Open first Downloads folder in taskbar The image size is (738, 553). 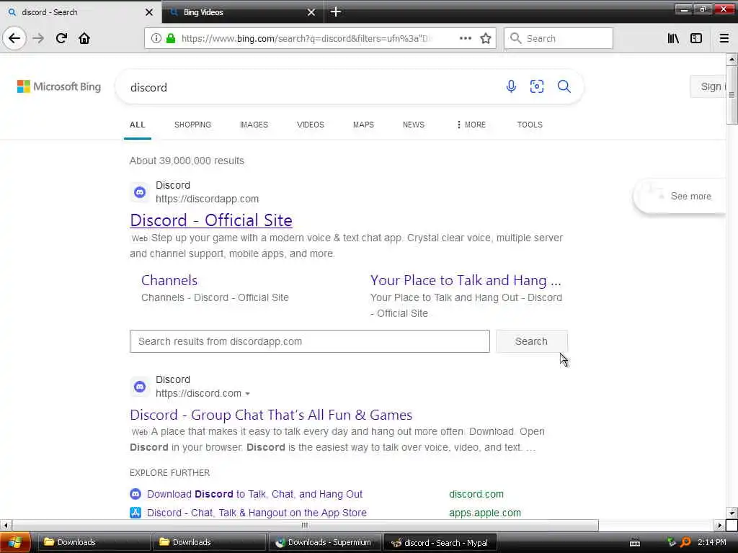pyautogui.click(x=93, y=542)
